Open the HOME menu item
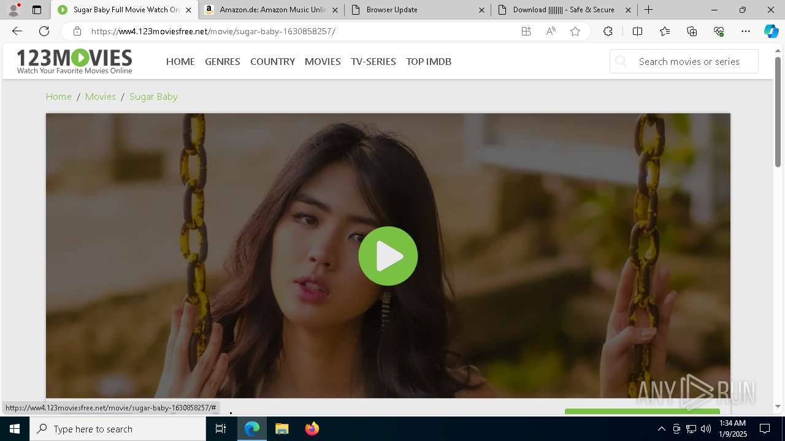This screenshot has height=441, width=785. 180,61
